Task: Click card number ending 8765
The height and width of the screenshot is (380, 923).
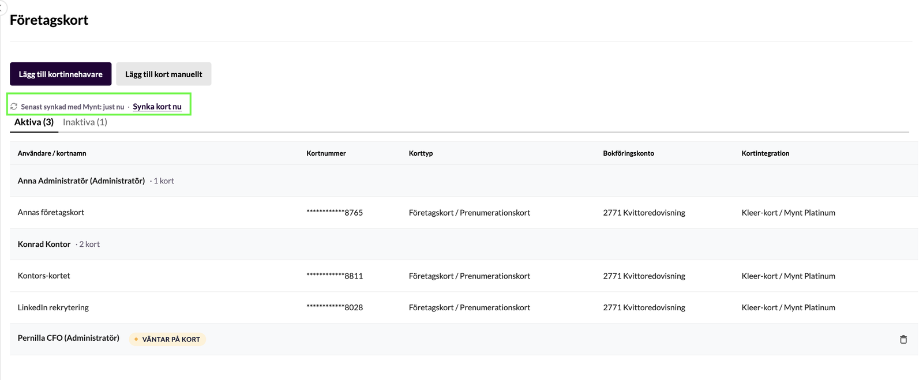Action: (335, 212)
